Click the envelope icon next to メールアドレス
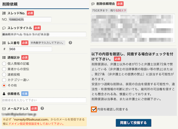 pyautogui.click(x=4, y=109)
